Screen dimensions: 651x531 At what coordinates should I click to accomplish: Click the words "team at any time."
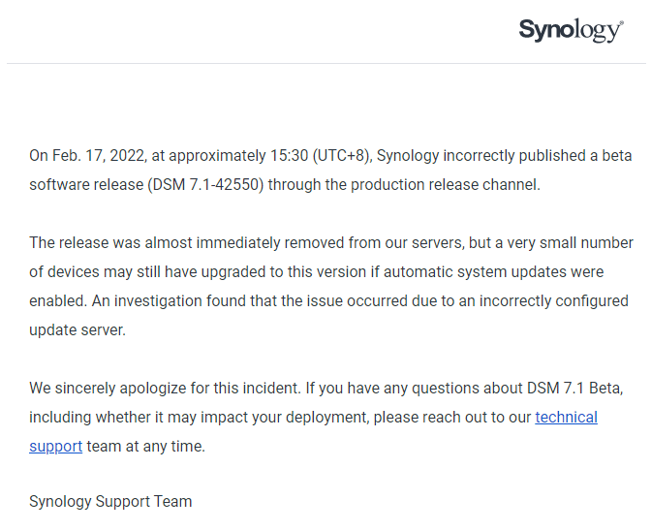tap(145, 447)
